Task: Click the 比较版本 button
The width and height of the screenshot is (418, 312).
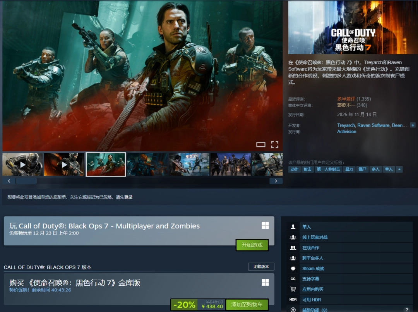Action: click(261, 267)
